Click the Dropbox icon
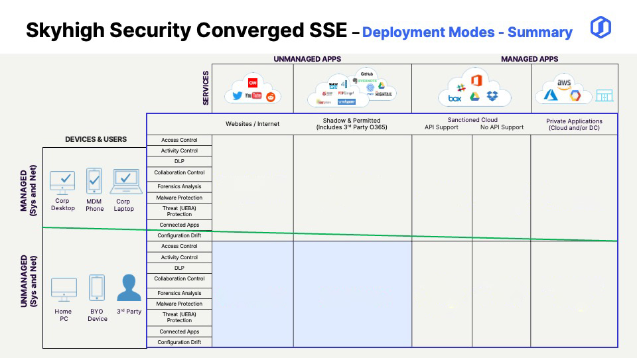The width and height of the screenshot is (637, 358). coord(492,97)
